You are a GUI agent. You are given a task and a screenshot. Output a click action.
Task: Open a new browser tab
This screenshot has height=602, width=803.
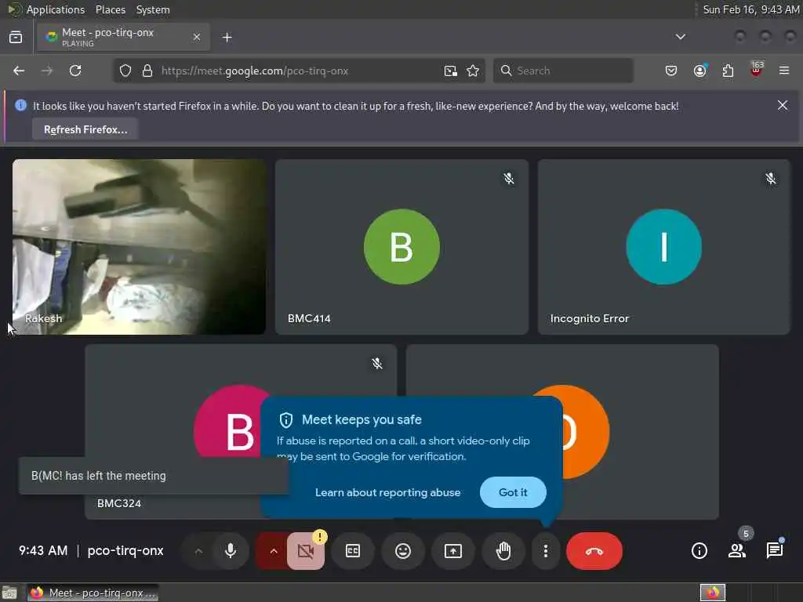227,37
